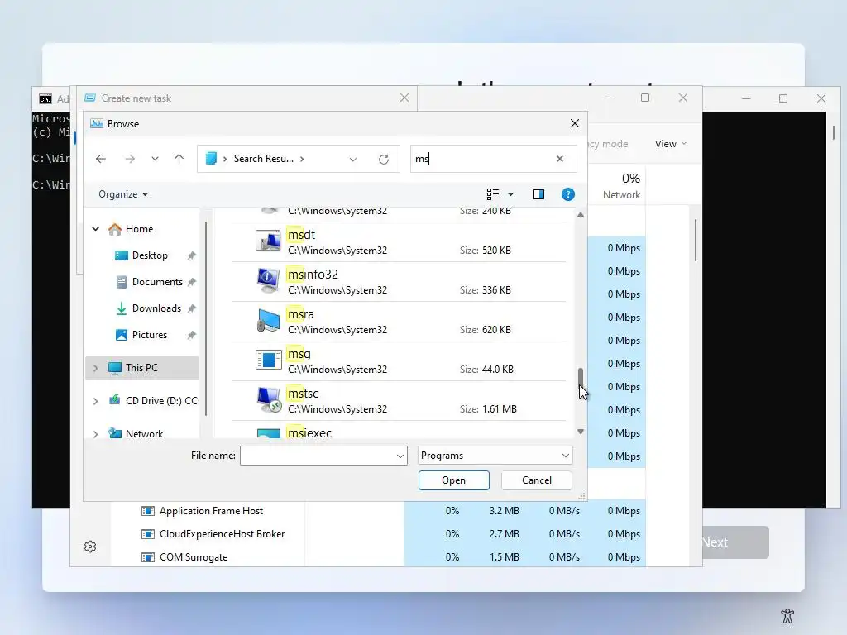This screenshot has height=635, width=847.
Task: Open Task Manager View menu
Action: click(x=670, y=144)
